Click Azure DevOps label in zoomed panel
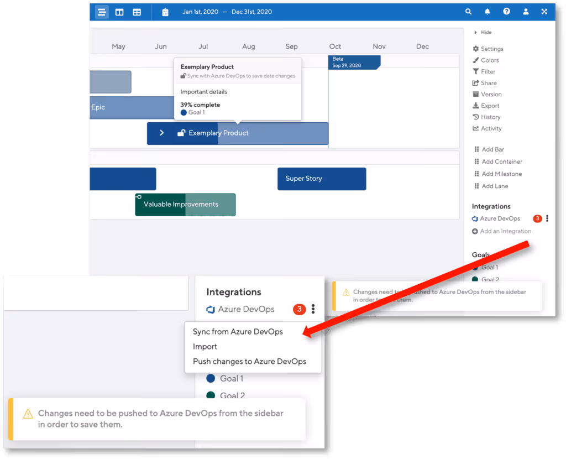 [x=246, y=310]
